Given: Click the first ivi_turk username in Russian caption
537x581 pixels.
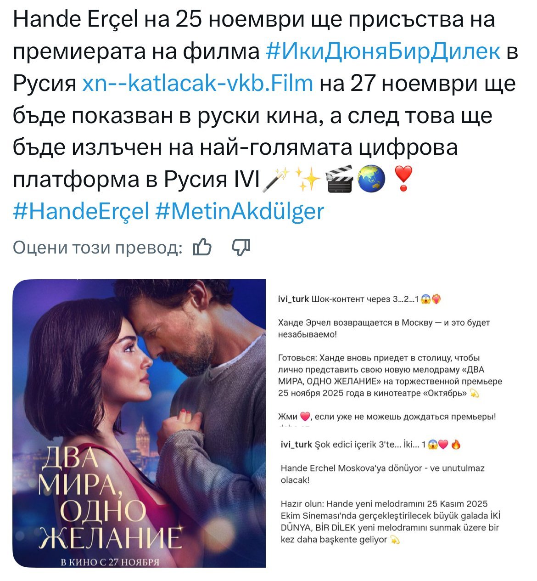Looking at the screenshot, I should [294, 299].
